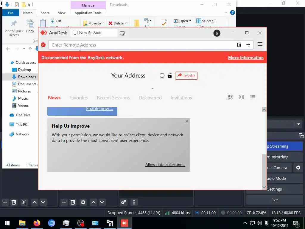Click the OBS Exit button

[x=274, y=200]
